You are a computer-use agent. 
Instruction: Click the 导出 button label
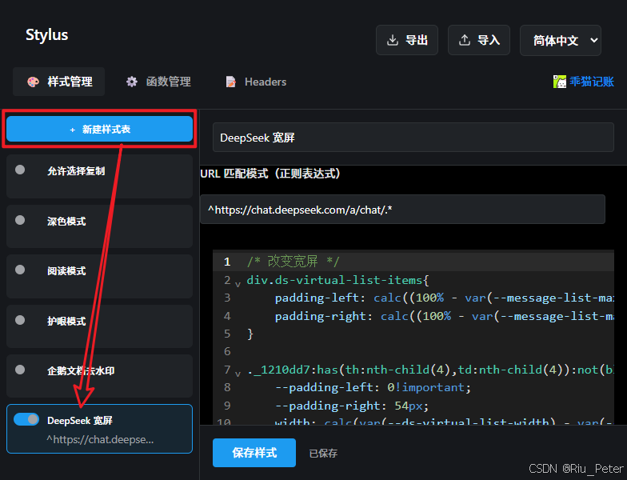(x=417, y=40)
